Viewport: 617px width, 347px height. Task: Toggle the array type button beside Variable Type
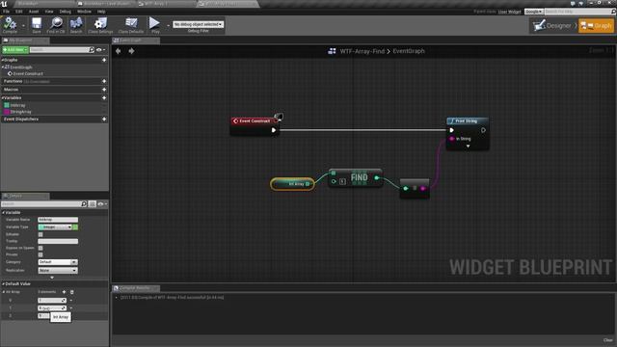tap(75, 227)
